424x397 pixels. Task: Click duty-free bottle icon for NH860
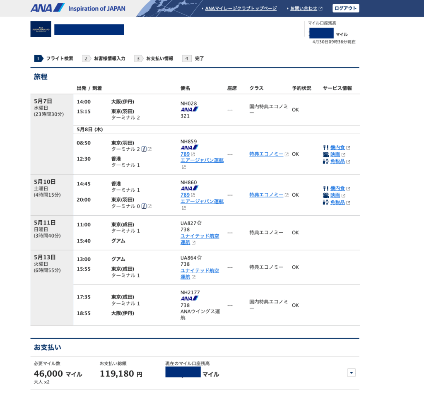[325, 202]
